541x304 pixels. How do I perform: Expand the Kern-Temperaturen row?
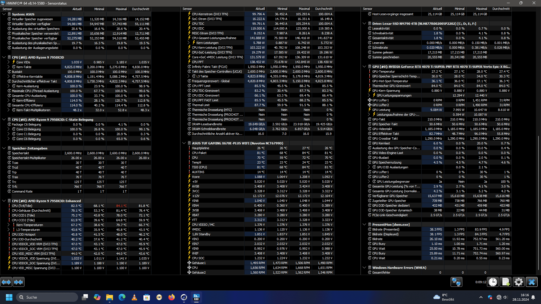[8, 225]
